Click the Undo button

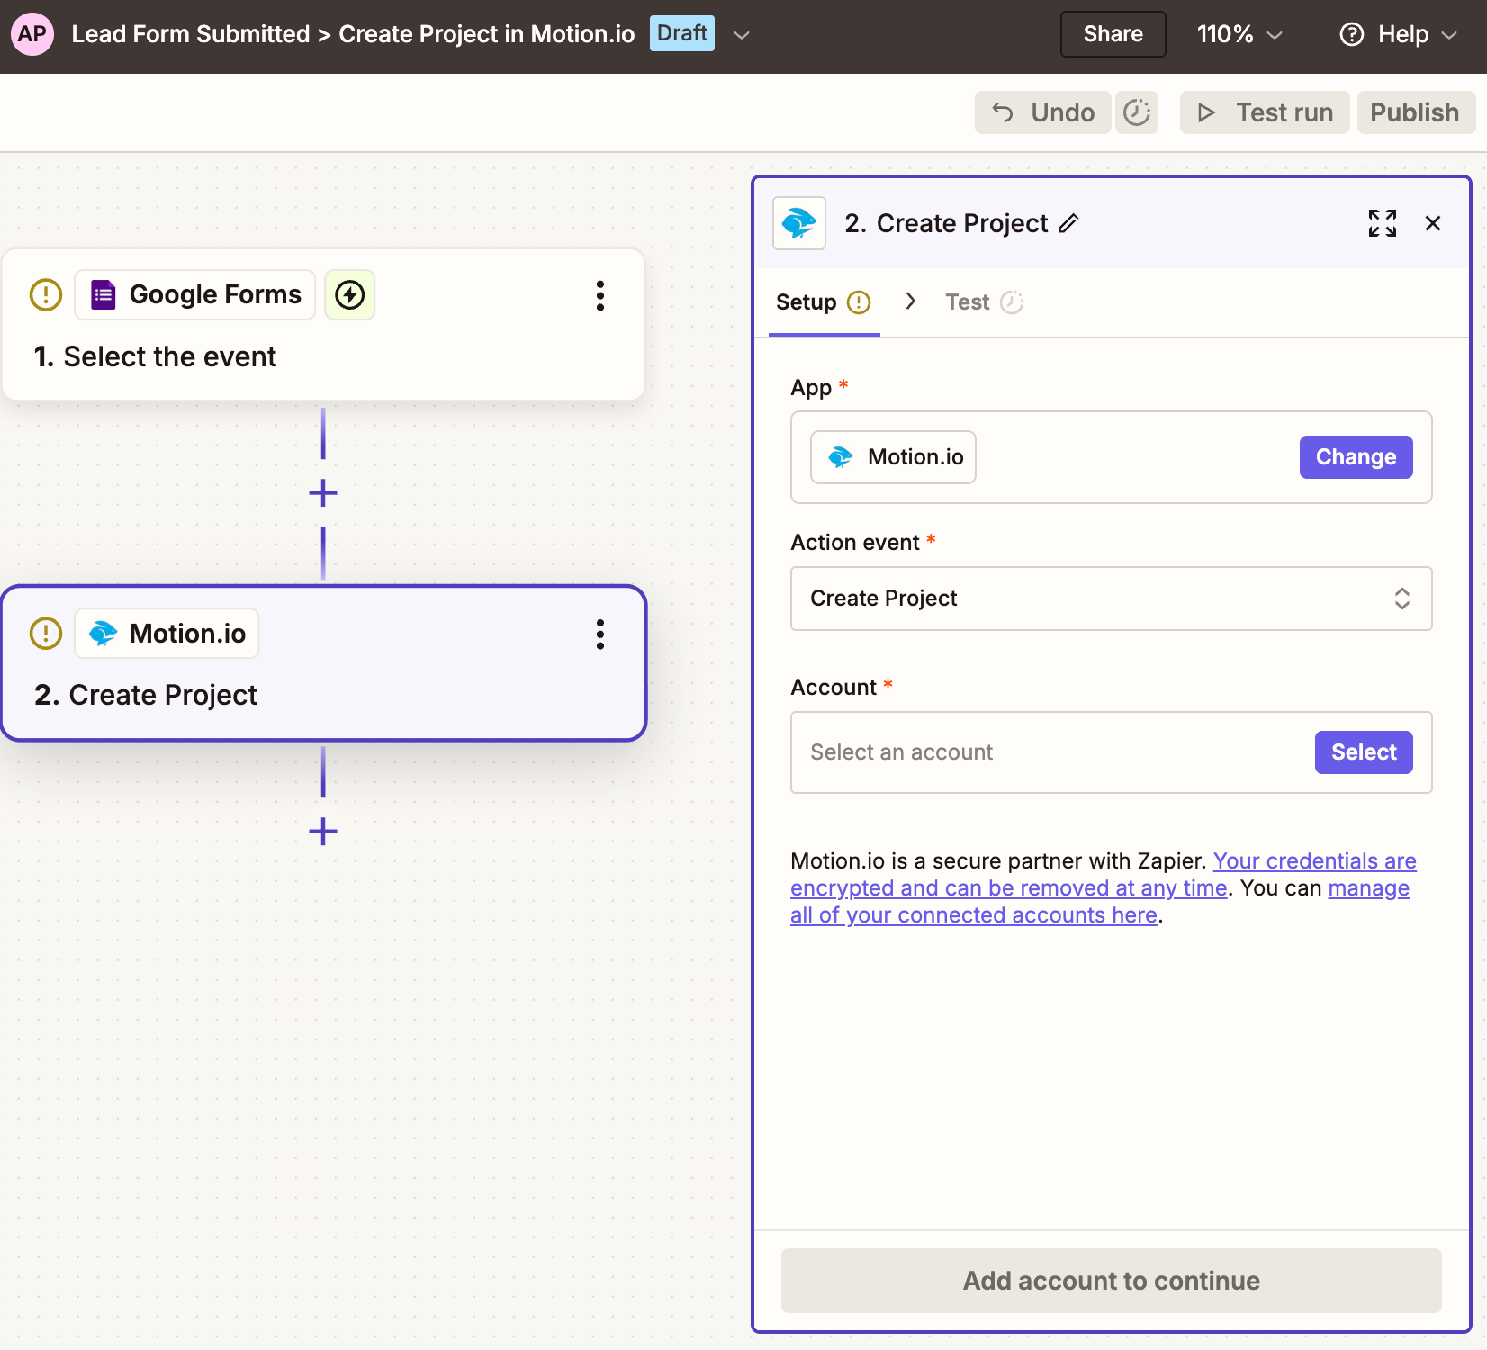point(1042,112)
